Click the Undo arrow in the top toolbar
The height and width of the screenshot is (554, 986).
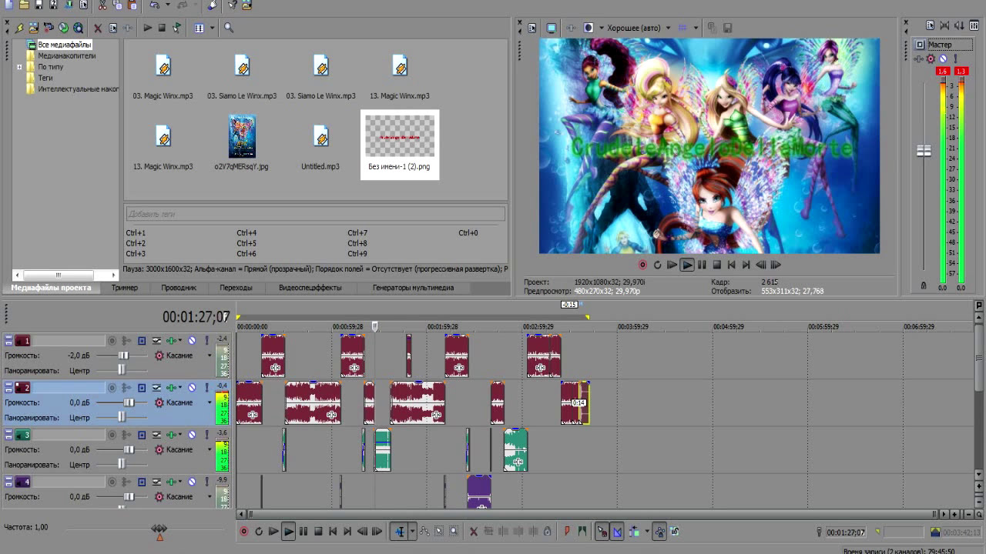(155, 5)
